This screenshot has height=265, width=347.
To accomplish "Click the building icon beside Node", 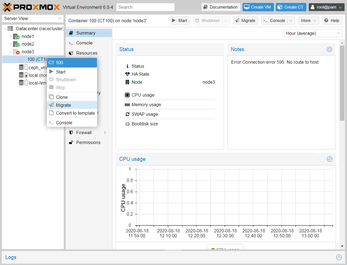I will pyautogui.click(x=127, y=82).
